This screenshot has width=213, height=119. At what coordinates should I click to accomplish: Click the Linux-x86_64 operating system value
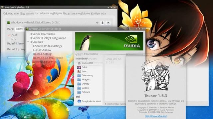pyautogui.click(x=113, y=59)
